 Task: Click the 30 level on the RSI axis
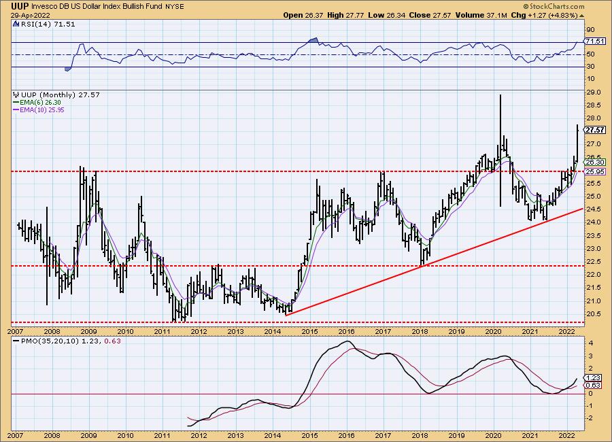point(590,67)
